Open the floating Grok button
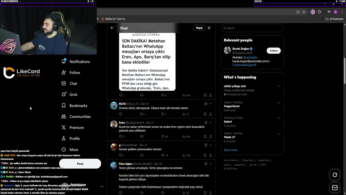Viewport: 346px width, 195px height. click(335, 175)
